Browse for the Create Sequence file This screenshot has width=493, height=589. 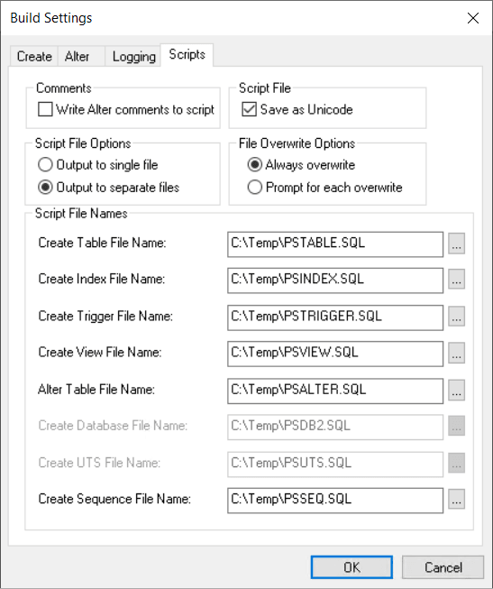(x=457, y=499)
